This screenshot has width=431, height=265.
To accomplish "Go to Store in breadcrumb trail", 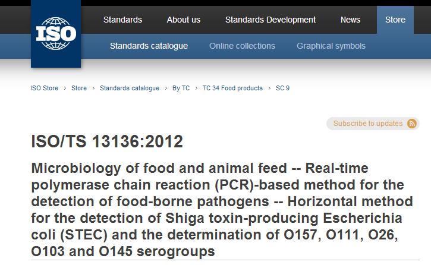I will [79, 88].
